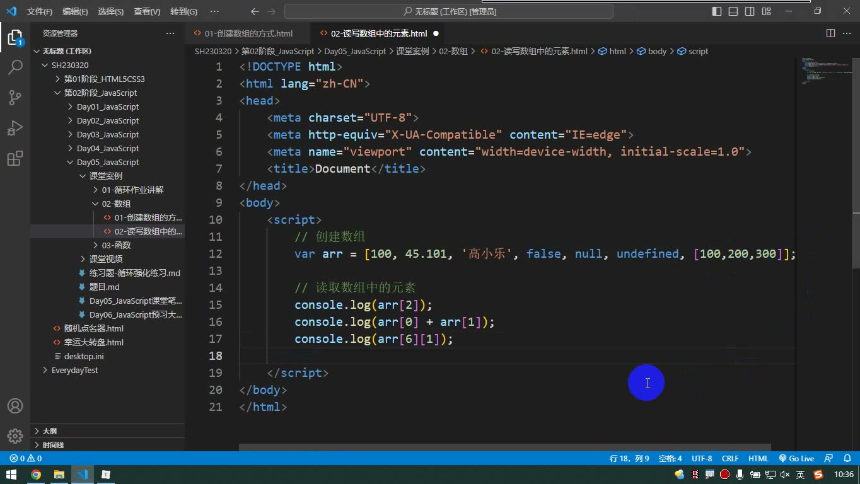This screenshot has width=860, height=484.
Task: Collapse the Day05_JavaScript folder
Action: click(x=108, y=162)
